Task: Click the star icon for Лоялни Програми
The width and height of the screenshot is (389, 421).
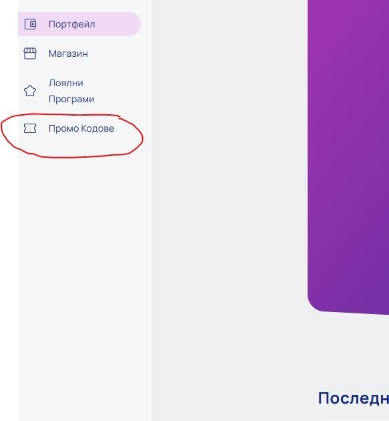Action: click(x=30, y=91)
